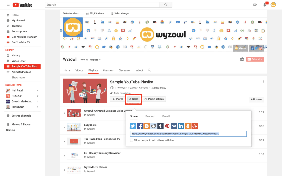The height and width of the screenshot is (176, 282).
Task: Open EazyBooks video thumbnail
Action: point(74,127)
